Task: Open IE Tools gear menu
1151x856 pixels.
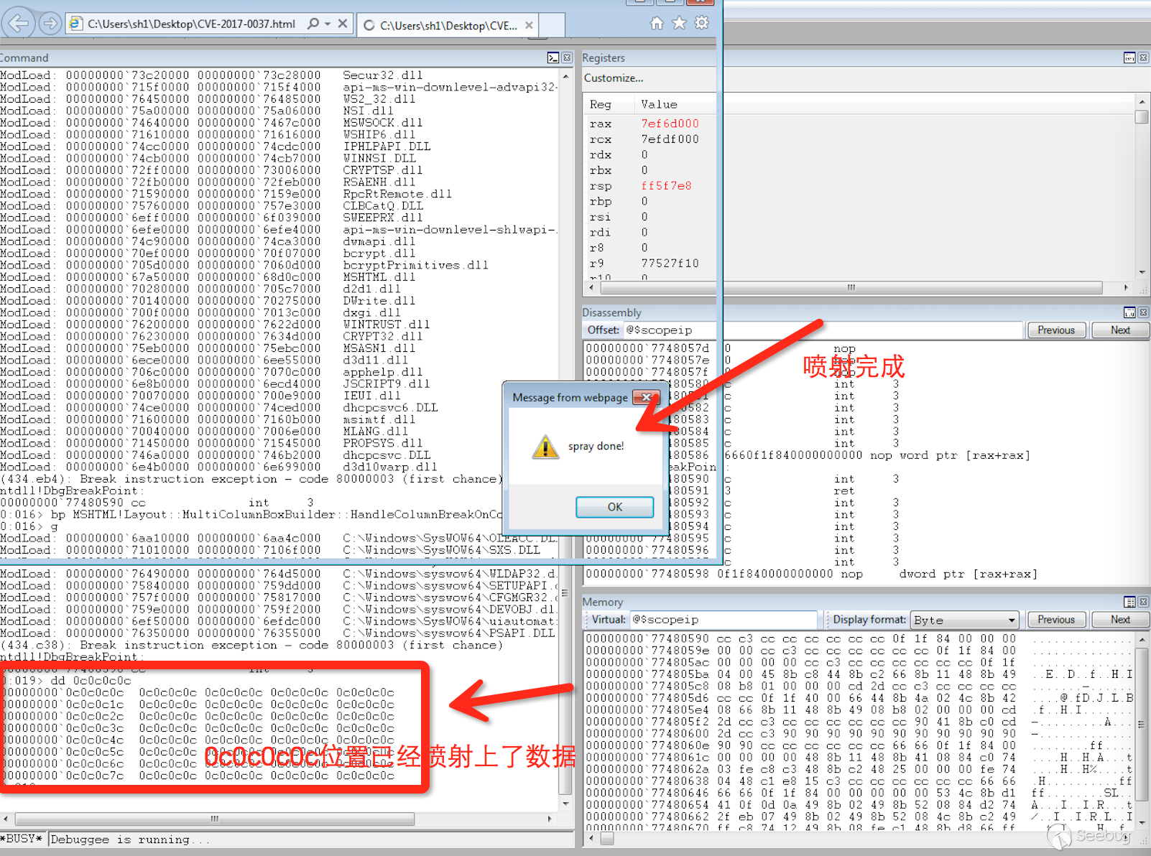Action: click(x=702, y=23)
